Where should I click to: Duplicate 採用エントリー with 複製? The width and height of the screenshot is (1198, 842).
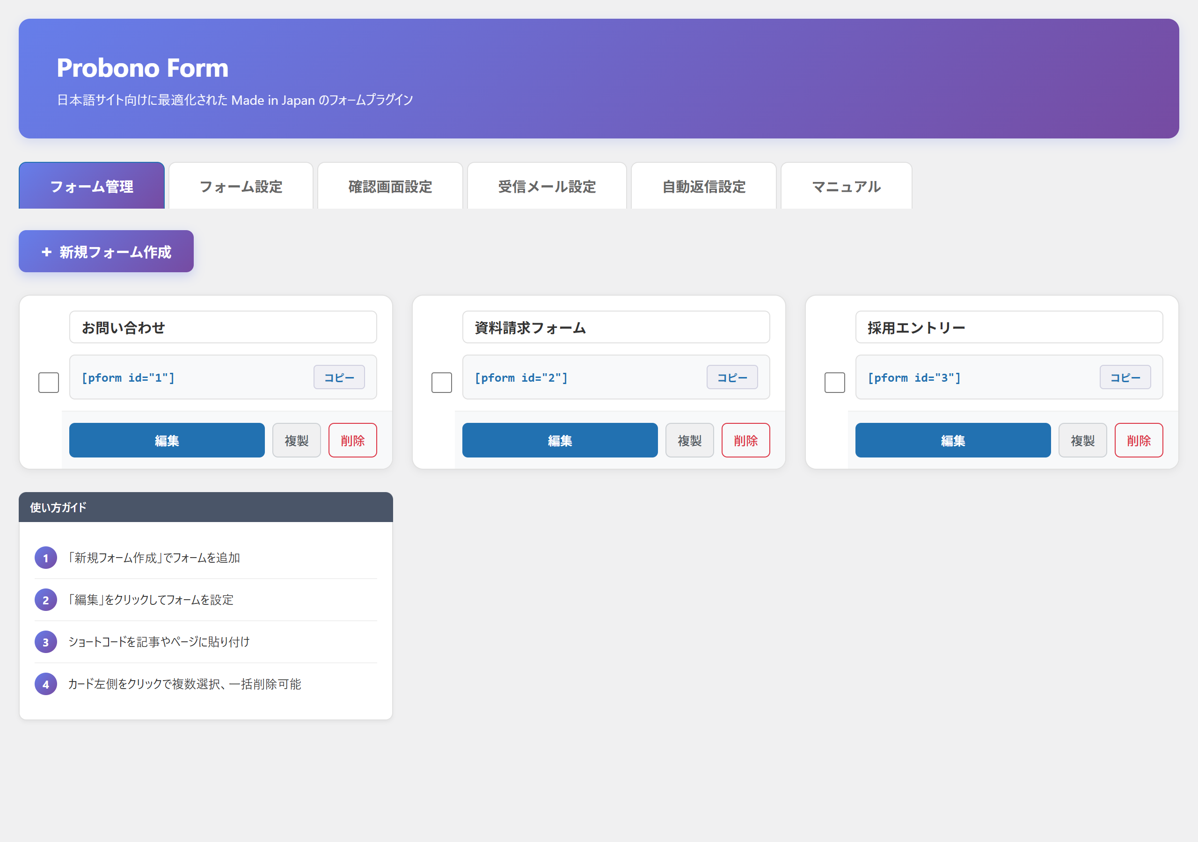coord(1083,440)
